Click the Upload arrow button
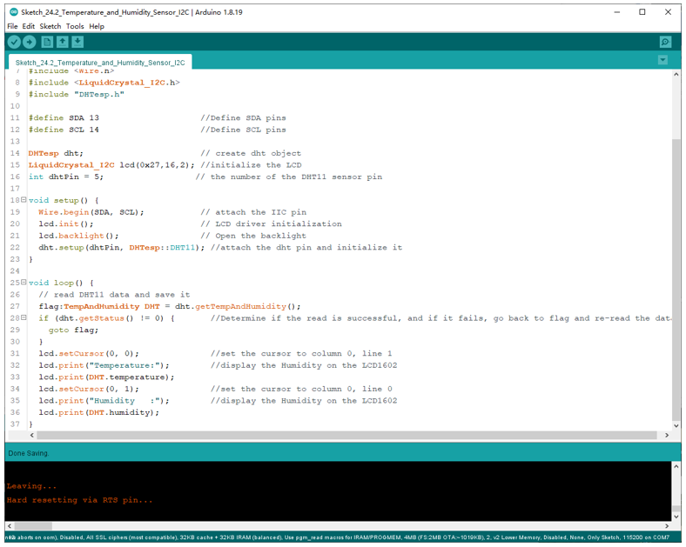This screenshot has width=686, height=547. pyautogui.click(x=30, y=42)
